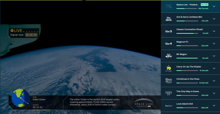Click the Space Live powered by Sen logo
220x114 pixels.
click(x=143, y=103)
